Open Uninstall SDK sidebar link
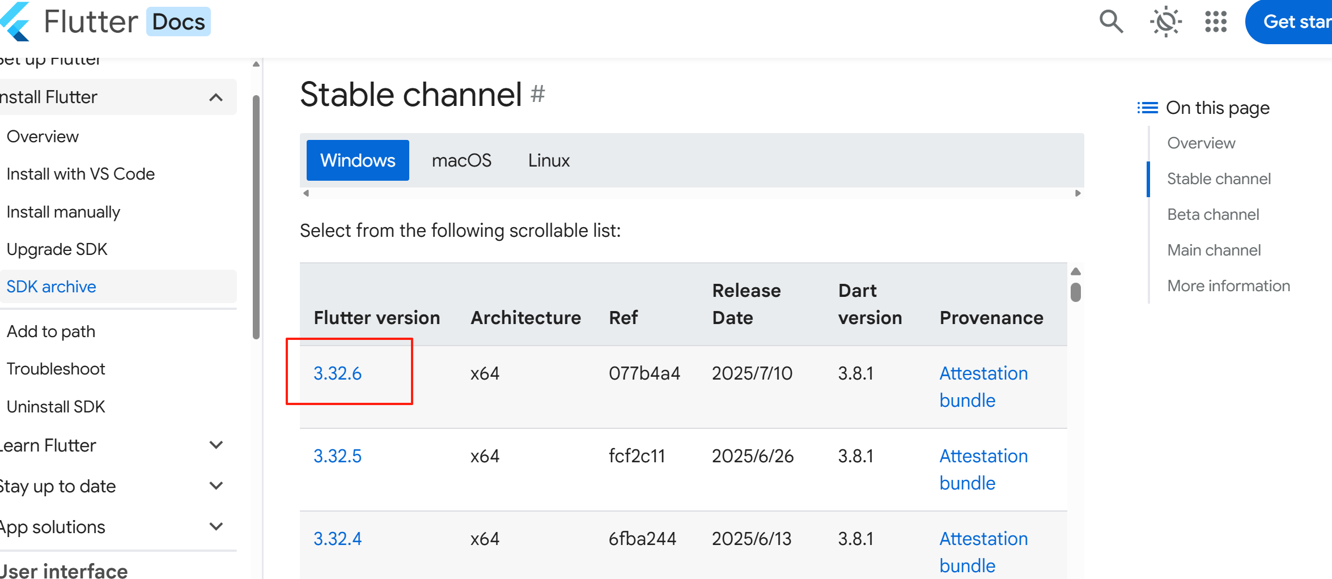Viewport: 1332px width, 579px height. point(56,407)
